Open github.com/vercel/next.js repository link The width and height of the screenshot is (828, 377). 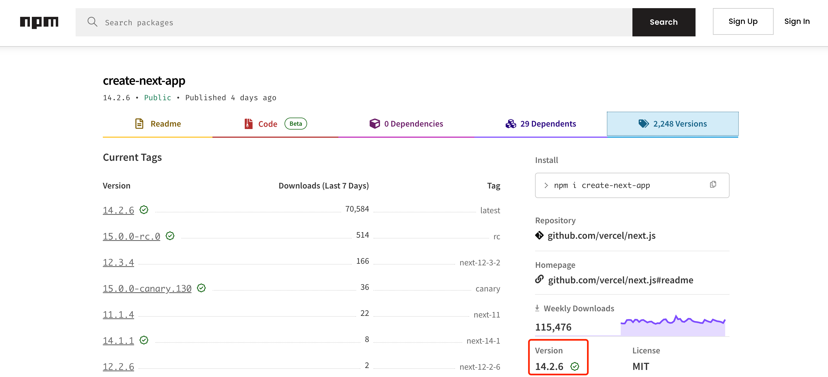coord(601,236)
